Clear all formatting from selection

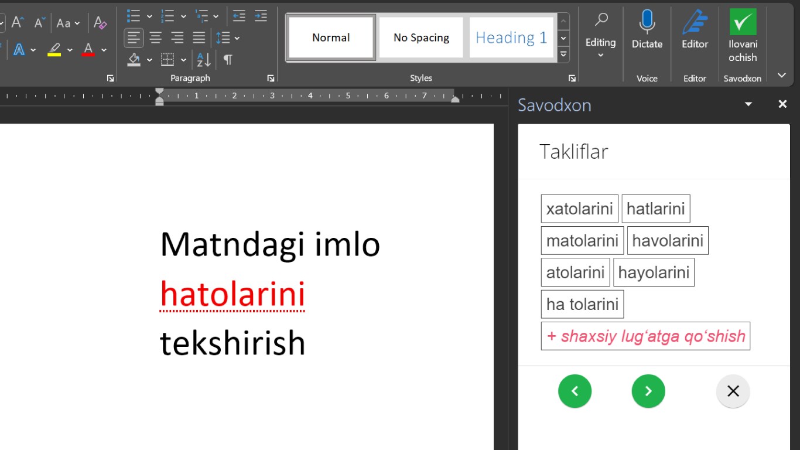coord(100,23)
